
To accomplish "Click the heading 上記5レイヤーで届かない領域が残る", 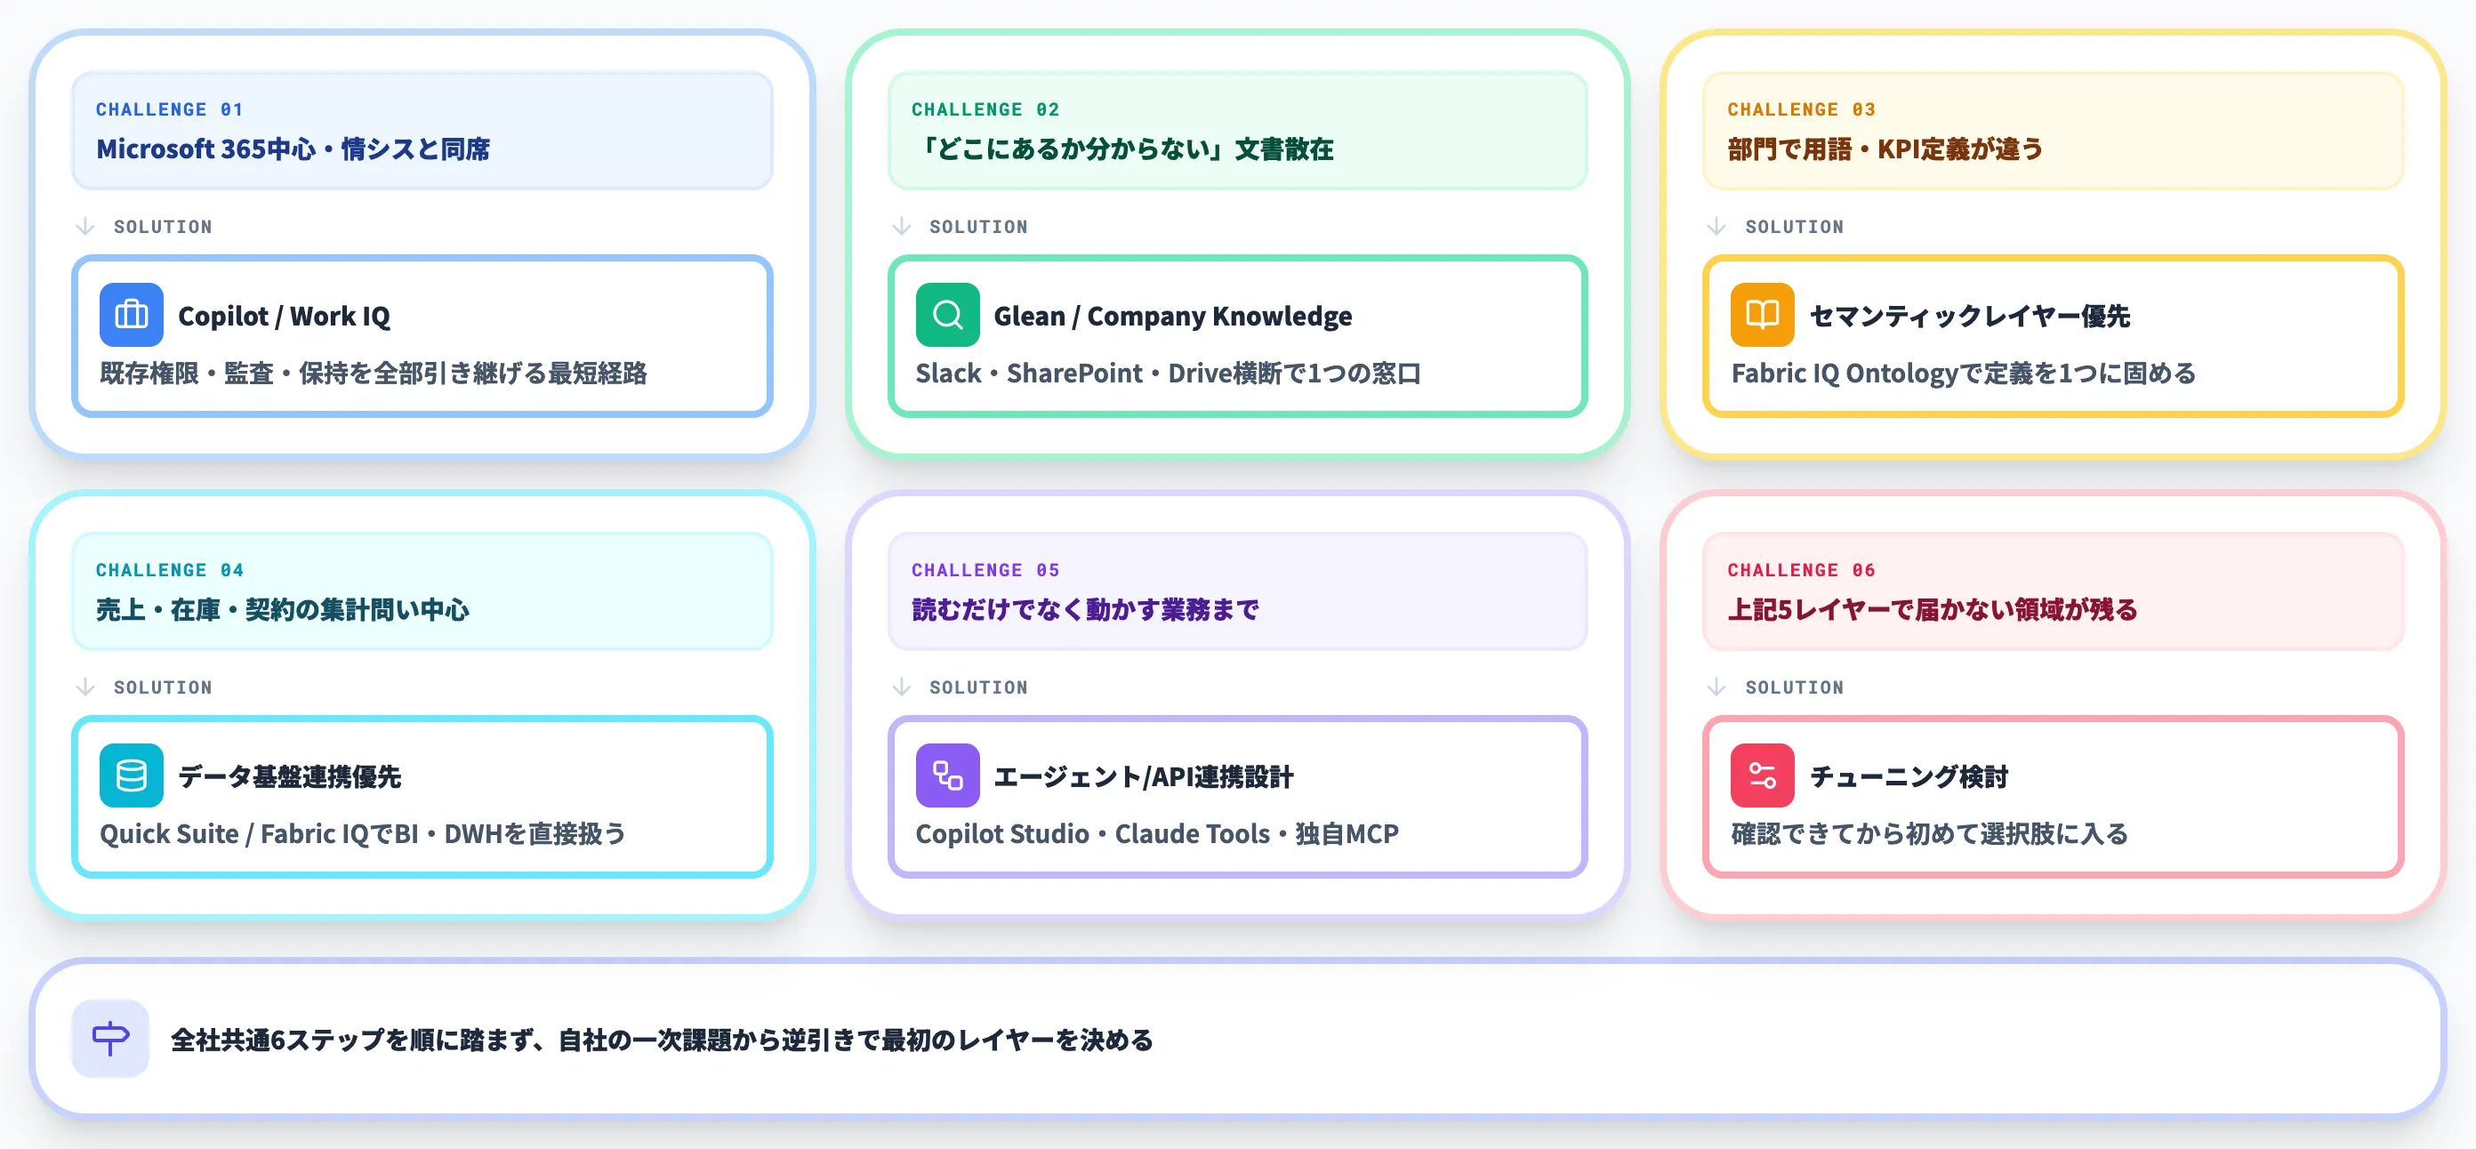I will (x=1932, y=609).
